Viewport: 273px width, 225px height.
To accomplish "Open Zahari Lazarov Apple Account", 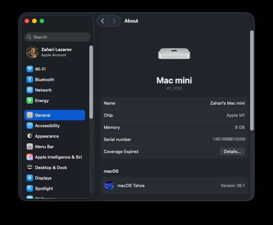I will click(55, 52).
